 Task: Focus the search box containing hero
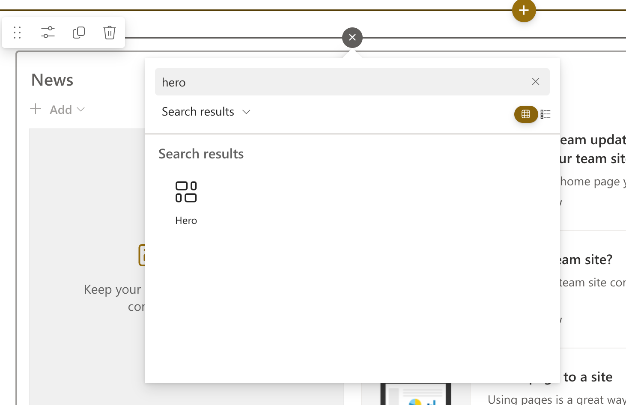point(338,82)
